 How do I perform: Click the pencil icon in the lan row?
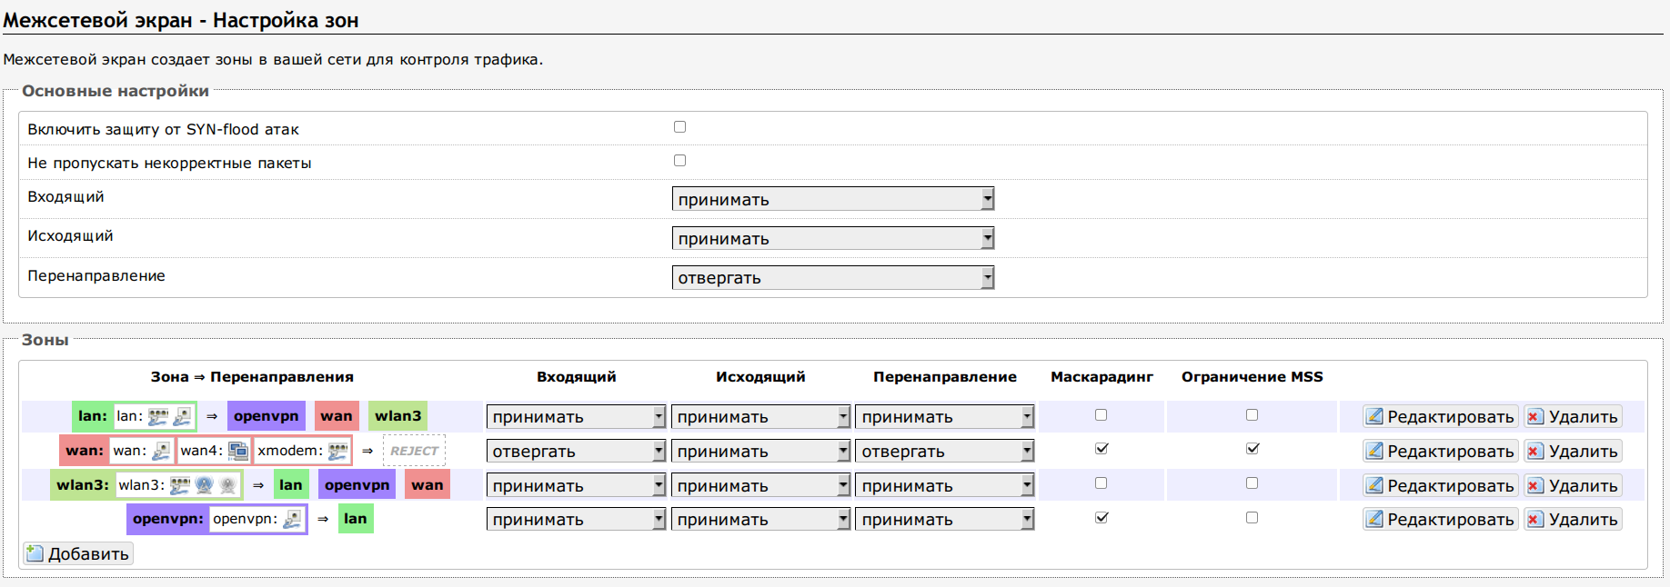point(1374,416)
